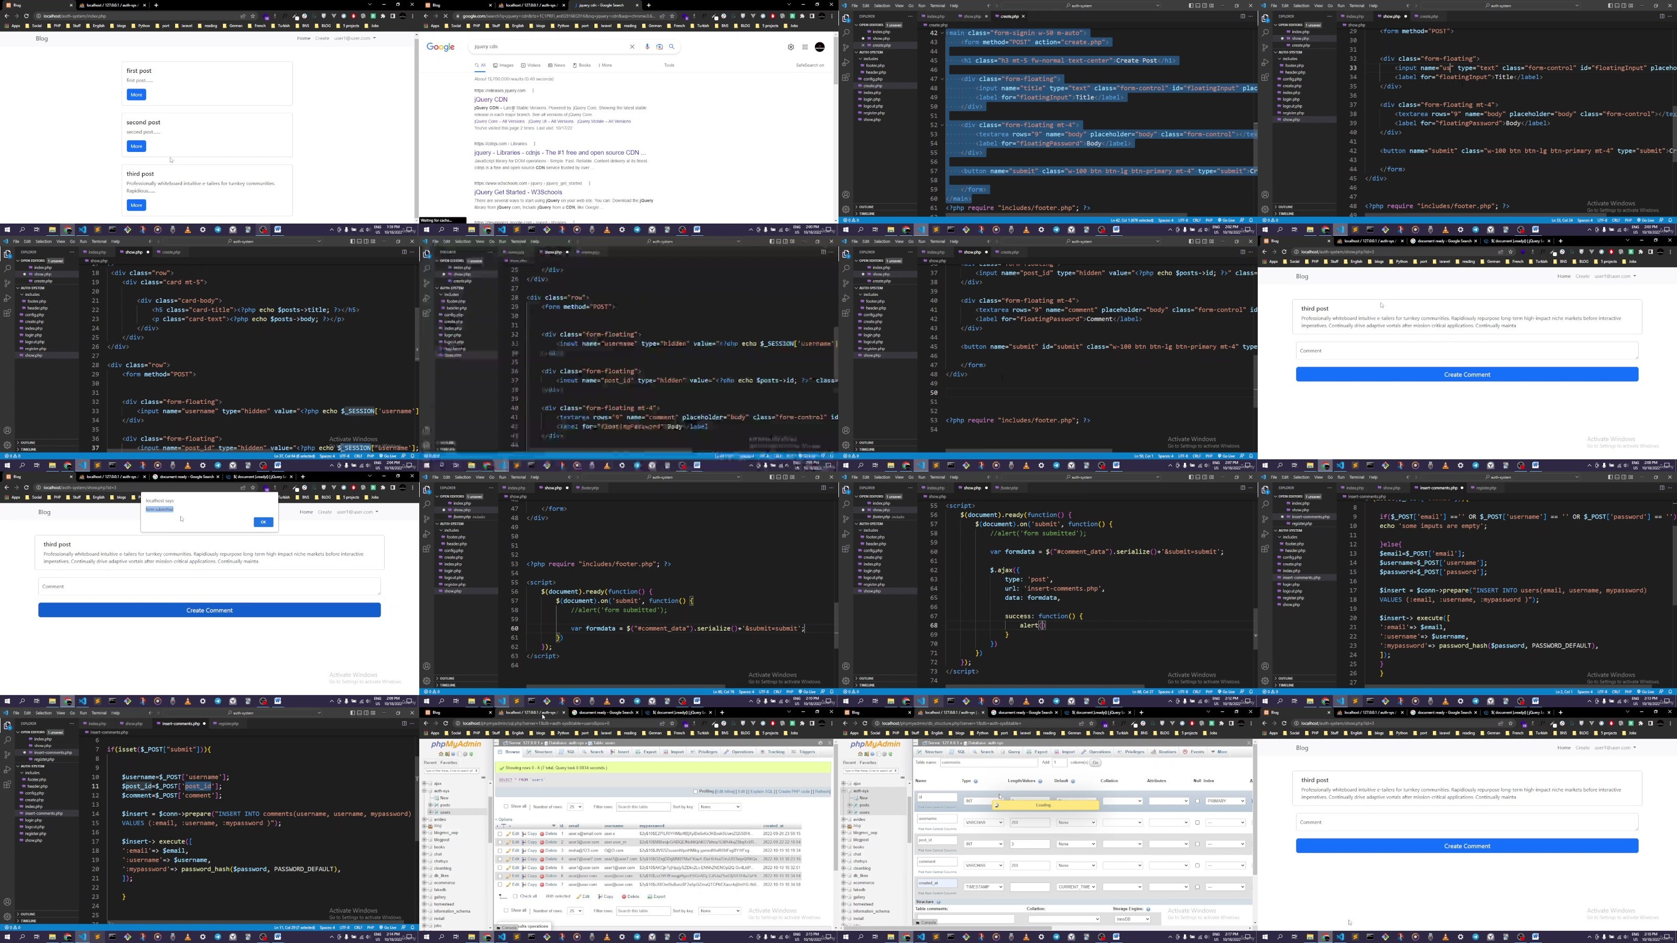The height and width of the screenshot is (943, 1677).
Task: Open the VARCHAR type dropdown for username column
Action: tap(984, 823)
